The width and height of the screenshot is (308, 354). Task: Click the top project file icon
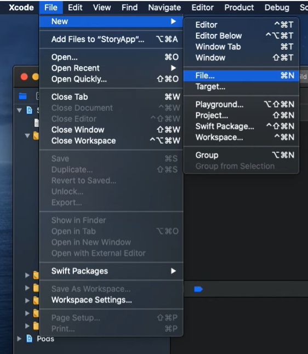tap(30, 110)
